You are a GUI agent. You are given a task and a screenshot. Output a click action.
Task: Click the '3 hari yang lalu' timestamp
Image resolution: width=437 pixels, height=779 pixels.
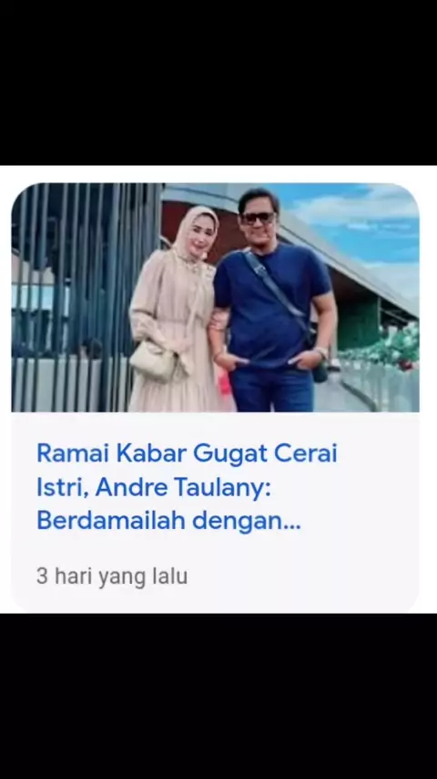tap(112, 576)
